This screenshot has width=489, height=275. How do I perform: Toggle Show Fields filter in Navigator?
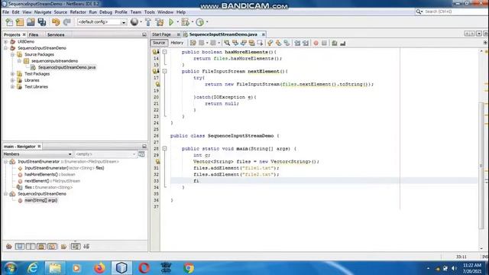coord(20,246)
